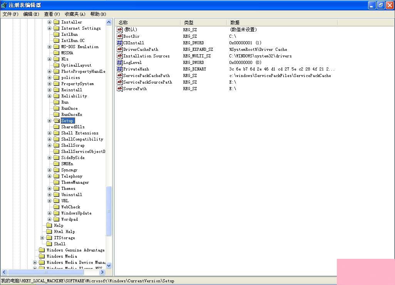Open the 帮助(H) menu
This screenshot has height=285, width=395.
(x=98, y=14)
